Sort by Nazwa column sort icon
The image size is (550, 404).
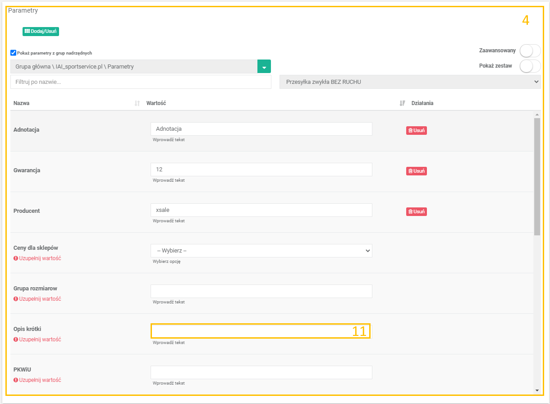(x=137, y=103)
